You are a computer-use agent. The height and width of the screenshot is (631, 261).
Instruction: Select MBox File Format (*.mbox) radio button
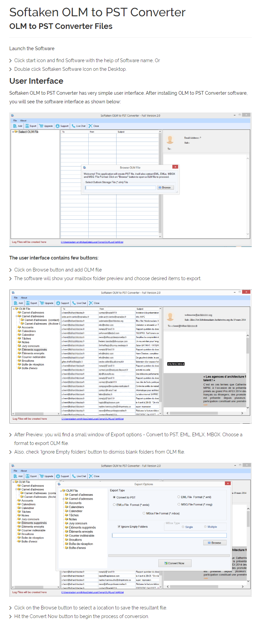[144, 513]
